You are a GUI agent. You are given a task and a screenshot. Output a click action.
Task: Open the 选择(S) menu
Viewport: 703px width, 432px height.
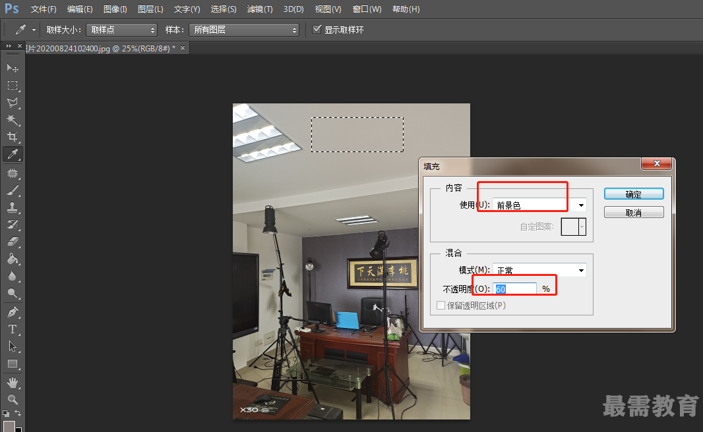click(x=224, y=9)
